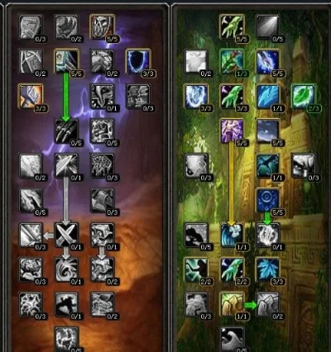331x352 pixels.
Task: Select the teal silhouette talent showing 2/2
Action: (x=196, y=269)
